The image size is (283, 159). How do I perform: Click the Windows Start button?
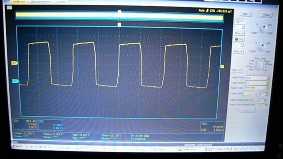(17, 146)
